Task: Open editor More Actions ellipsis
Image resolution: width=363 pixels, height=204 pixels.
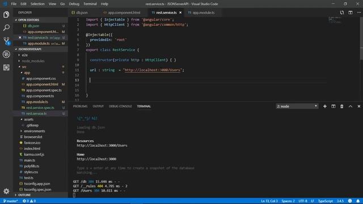Action: click(x=358, y=12)
